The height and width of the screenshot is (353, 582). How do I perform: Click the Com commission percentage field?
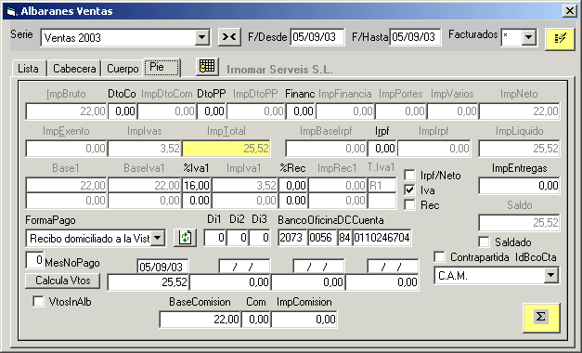click(x=256, y=320)
